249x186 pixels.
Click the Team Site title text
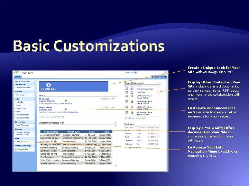point(27,73)
